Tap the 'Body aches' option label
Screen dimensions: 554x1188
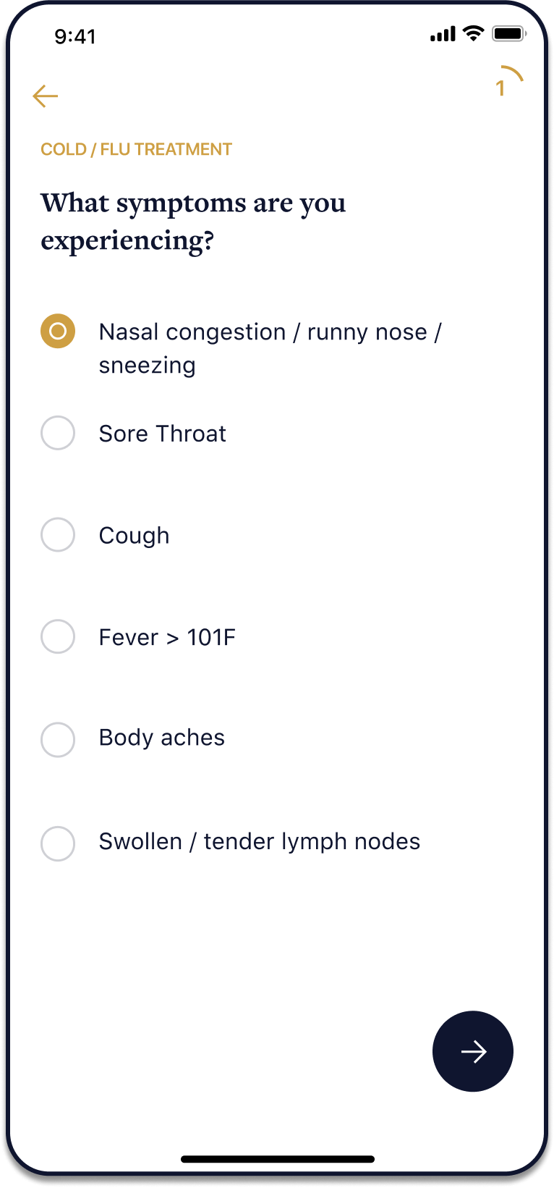161,738
